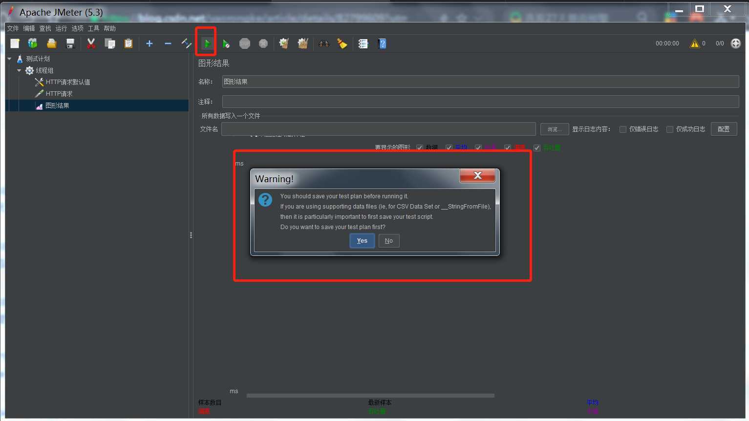This screenshot has height=421, width=749.
Task: Open the 运行 menu
Action: (61, 28)
